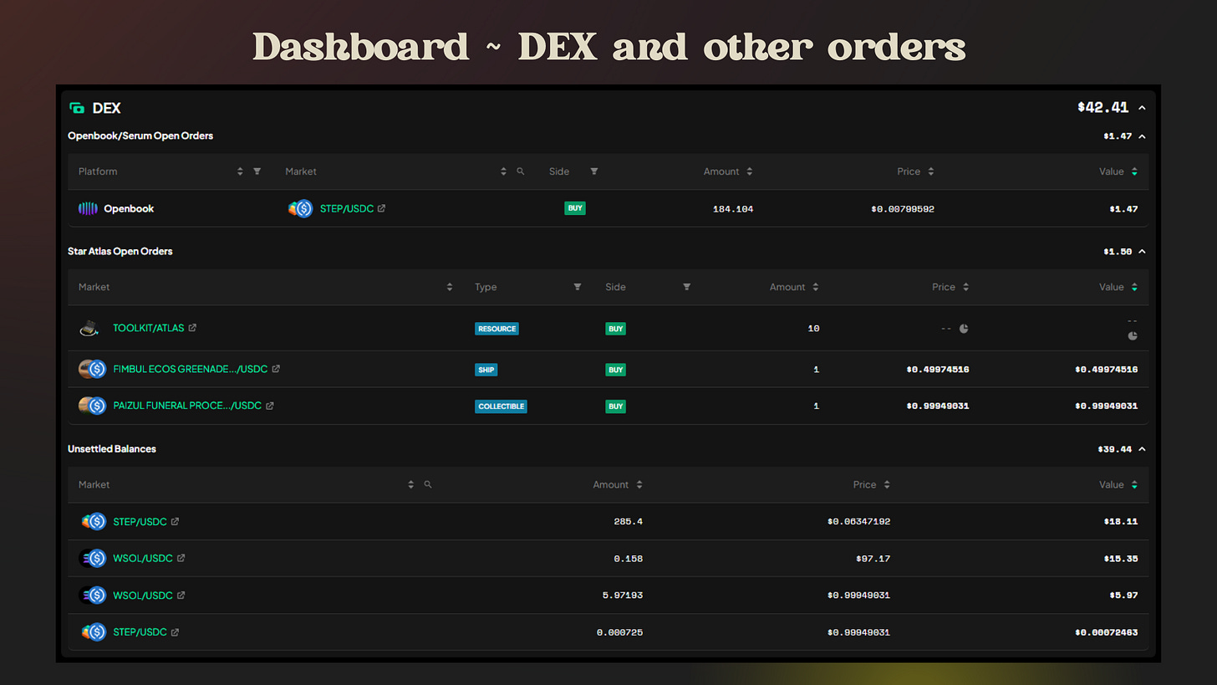Click the COLLECTIBLE type badge
Screen dimensions: 1217x685
[x=501, y=406]
